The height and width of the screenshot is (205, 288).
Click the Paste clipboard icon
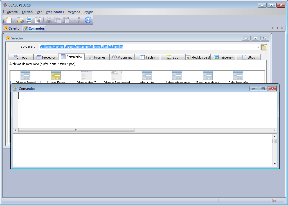click(66, 20)
